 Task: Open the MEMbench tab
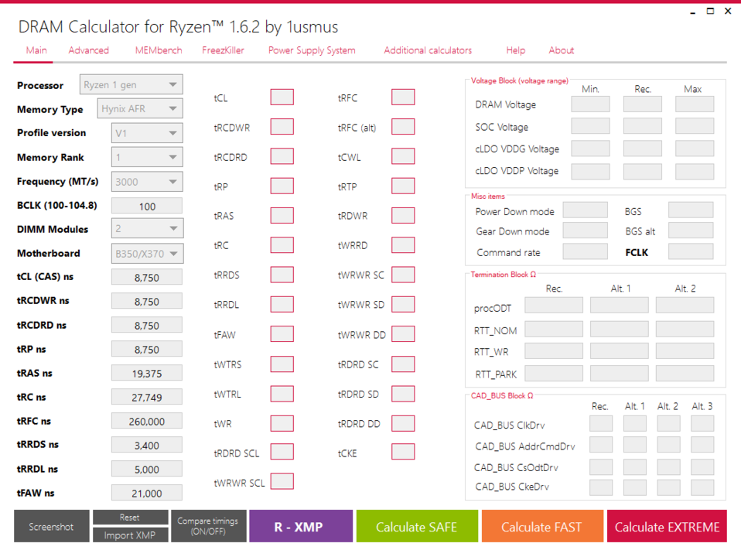pos(159,50)
